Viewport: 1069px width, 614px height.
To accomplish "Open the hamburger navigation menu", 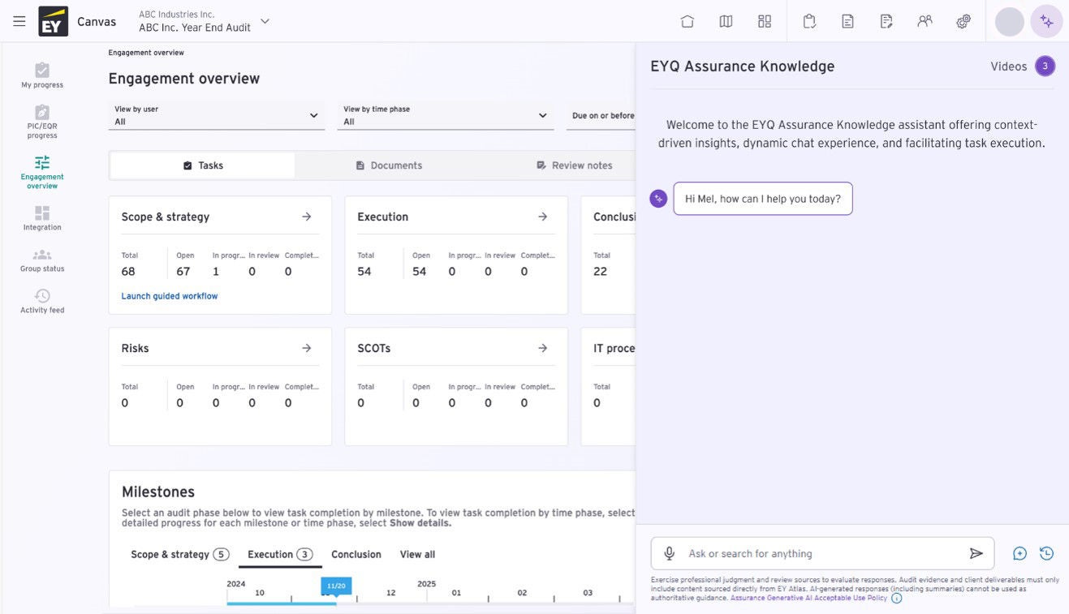I will (19, 21).
